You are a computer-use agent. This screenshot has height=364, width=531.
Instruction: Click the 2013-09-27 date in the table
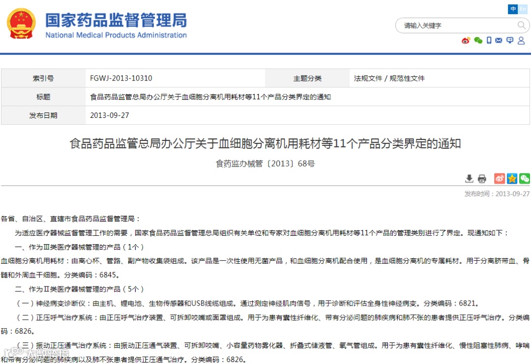[109, 115]
